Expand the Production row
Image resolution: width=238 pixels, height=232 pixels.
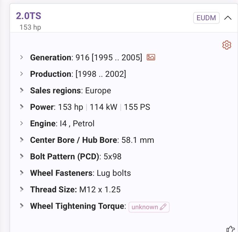coord(22,74)
